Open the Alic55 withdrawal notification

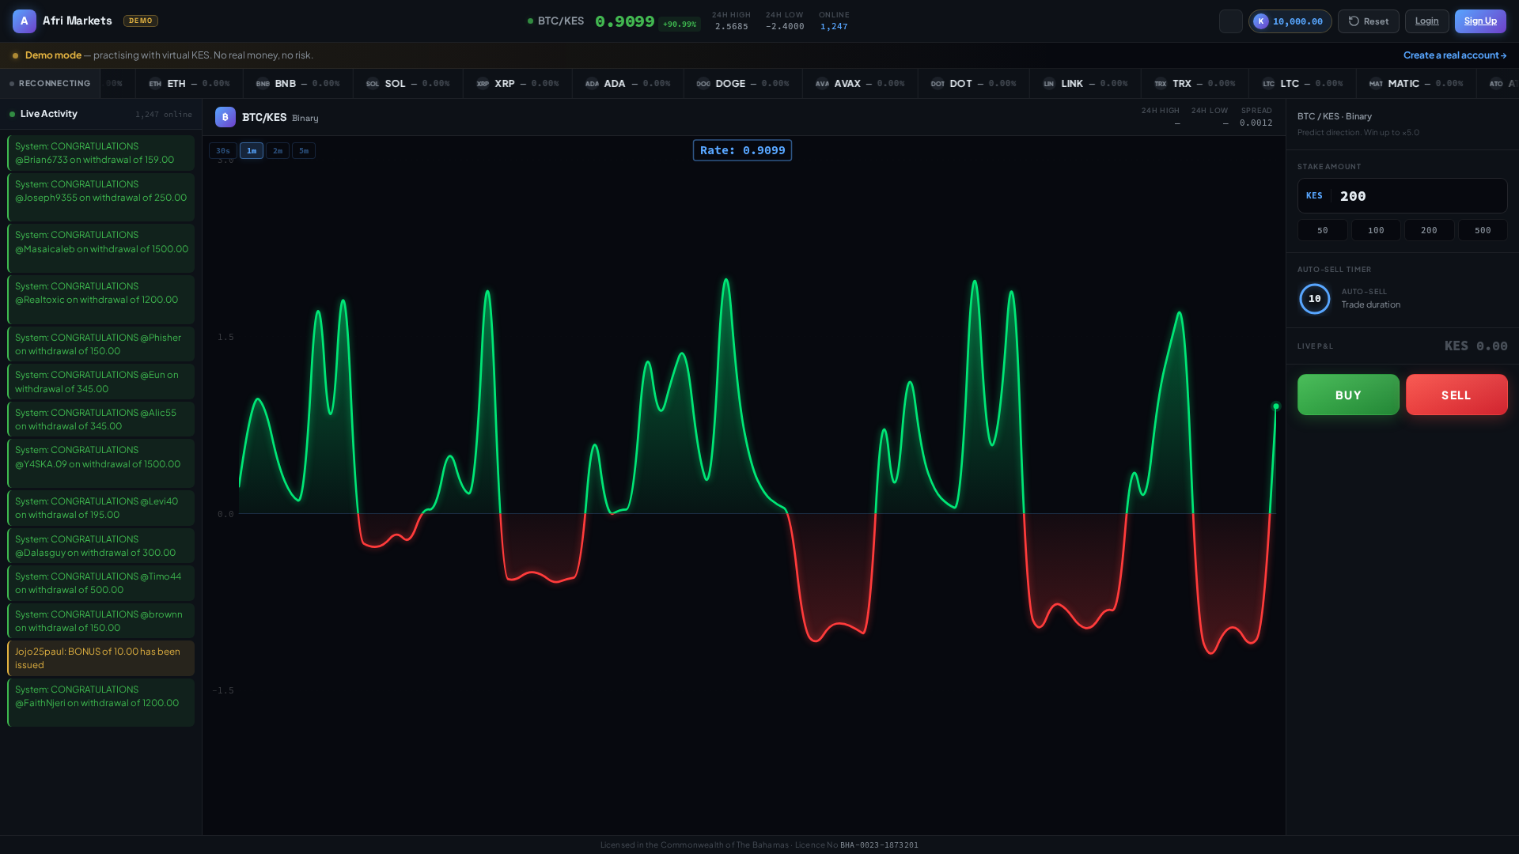click(100, 419)
